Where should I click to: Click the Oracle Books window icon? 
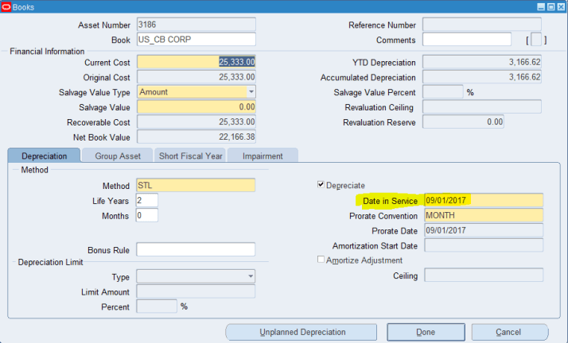coord(6,6)
